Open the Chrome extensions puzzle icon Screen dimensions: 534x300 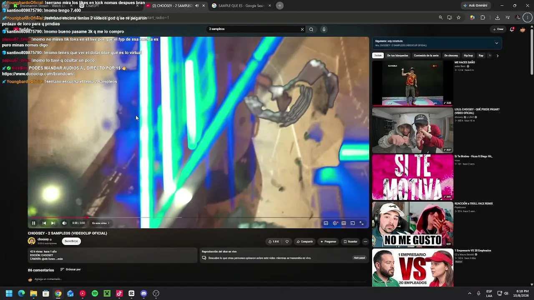483,17
